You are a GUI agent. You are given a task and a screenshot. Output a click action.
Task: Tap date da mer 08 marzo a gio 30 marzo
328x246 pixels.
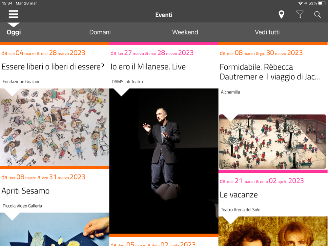tap(261, 53)
